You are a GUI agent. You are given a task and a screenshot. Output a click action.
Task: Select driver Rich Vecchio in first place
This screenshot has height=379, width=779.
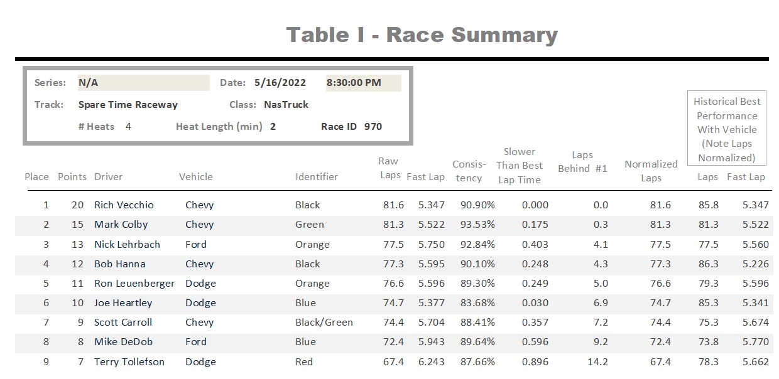[x=124, y=205]
